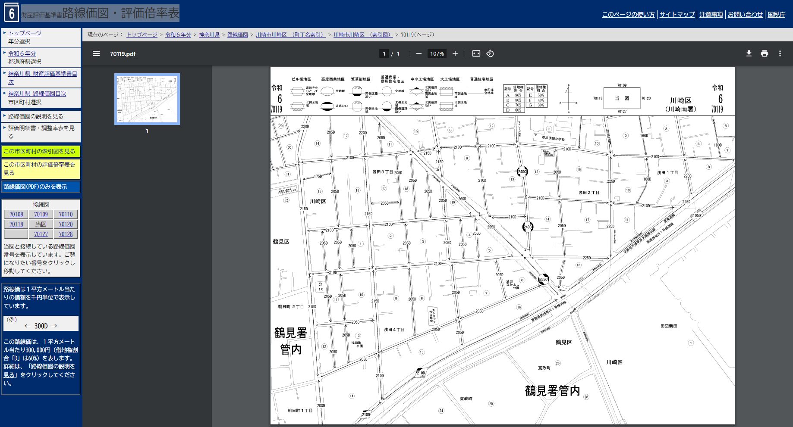This screenshot has height=427, width=793.
Task: Open サイトマップ header link
Action: point(677,15)
